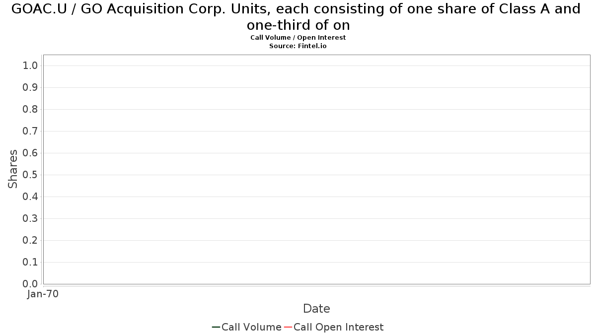Click the Call Volume / Open Interest subtitle
The height and width of the screenshot is (335, 596).
[298, 38]
